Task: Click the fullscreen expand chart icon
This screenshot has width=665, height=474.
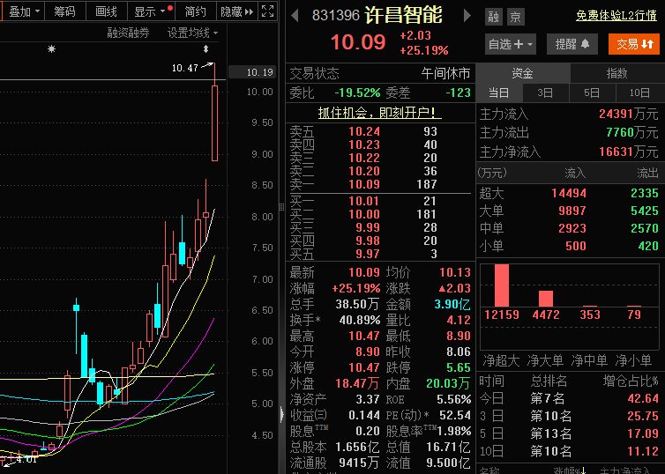Action: 267,11
